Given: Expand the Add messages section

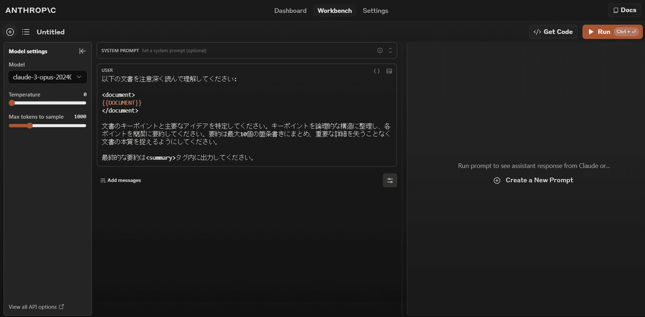Looking at the screenshot, I should pyautogui.click(x=120, y=180).
